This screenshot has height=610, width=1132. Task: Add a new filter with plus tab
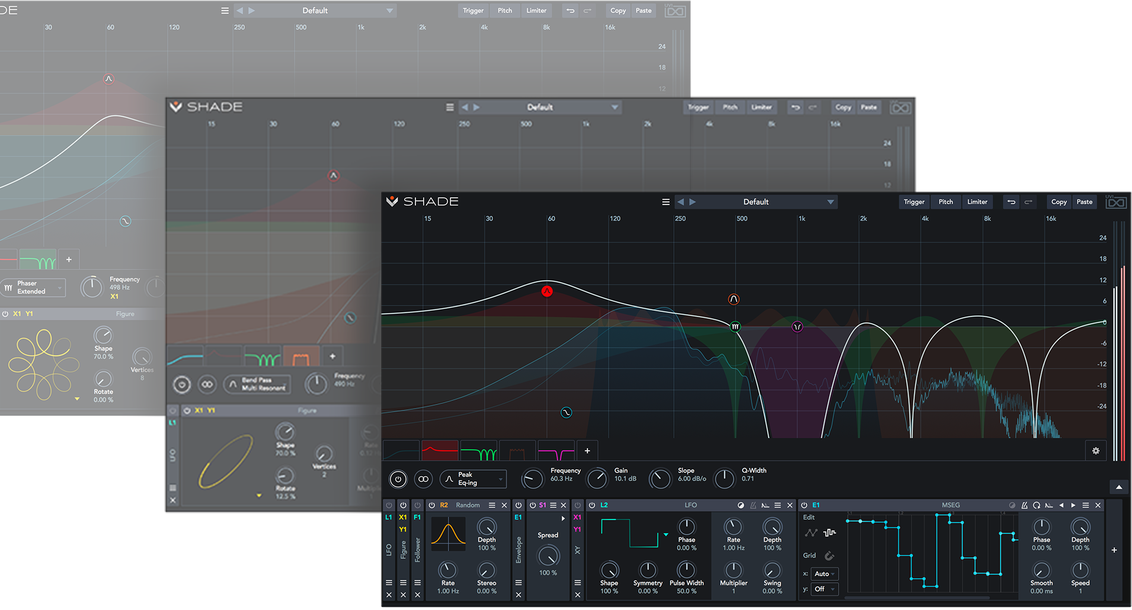pyautogui.click(x=587, y=451)
